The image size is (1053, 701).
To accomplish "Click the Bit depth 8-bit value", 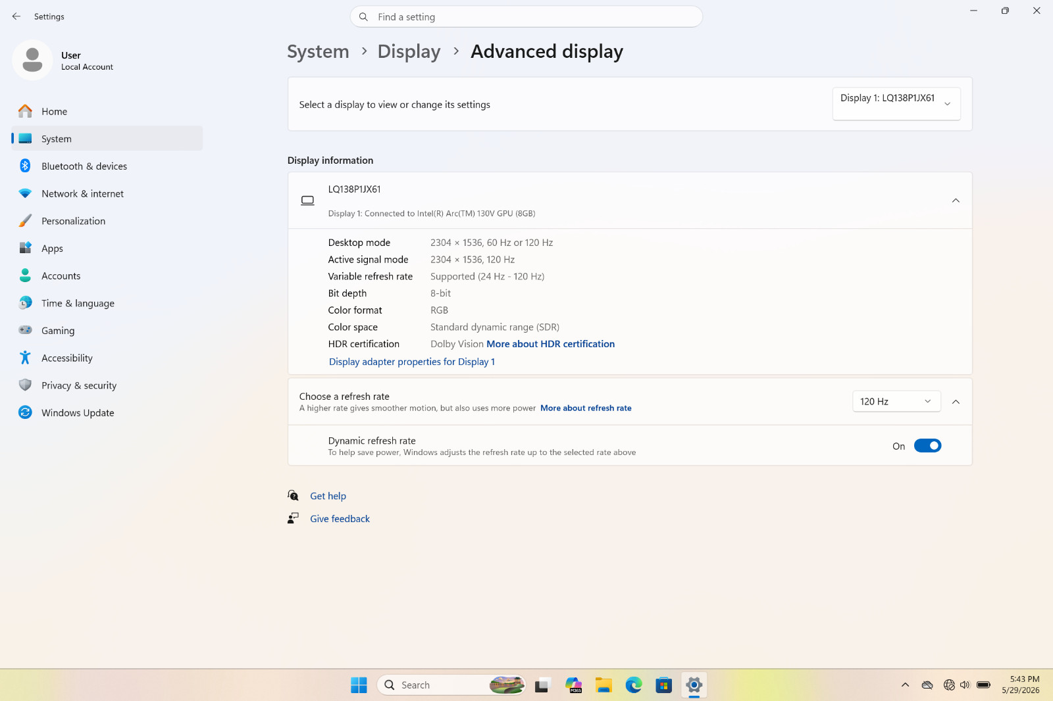I will [x=440, y=293].
